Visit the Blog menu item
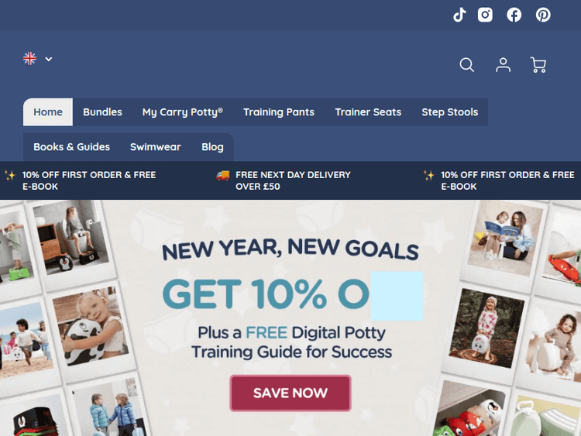Screen dimensions: 581x436 (213, 147)
